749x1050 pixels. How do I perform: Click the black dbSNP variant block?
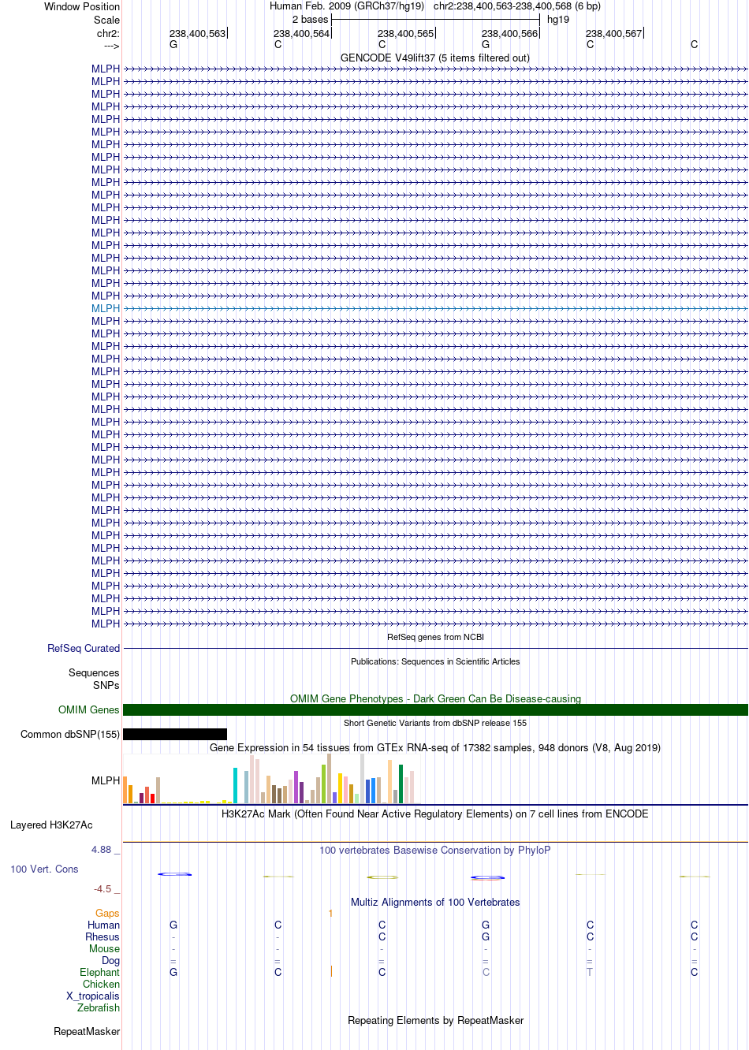tap(175, 734)
